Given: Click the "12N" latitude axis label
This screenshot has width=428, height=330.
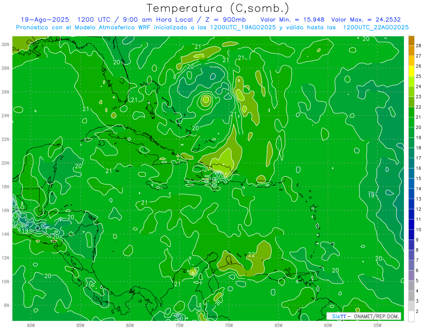Looking at the screenshot, I should 6,258.
